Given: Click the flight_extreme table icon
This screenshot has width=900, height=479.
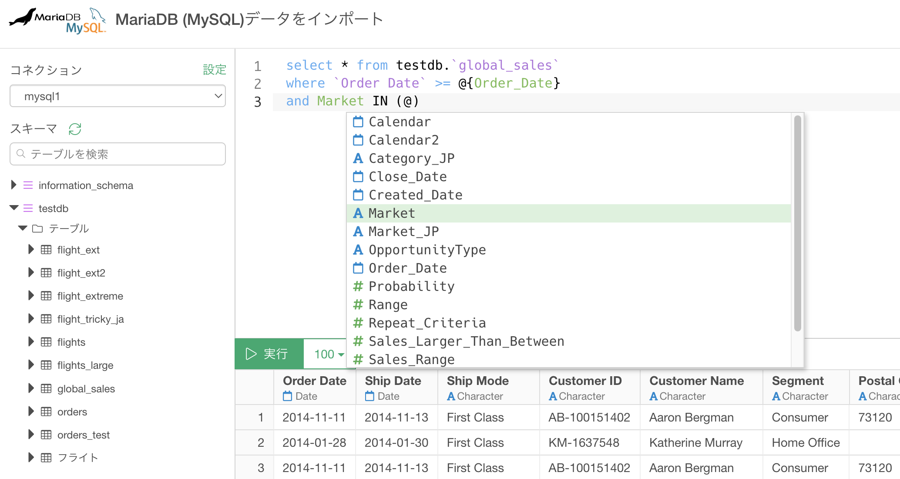Looking at the screenshot, I should pyautogui.click(x=46, y=296).
